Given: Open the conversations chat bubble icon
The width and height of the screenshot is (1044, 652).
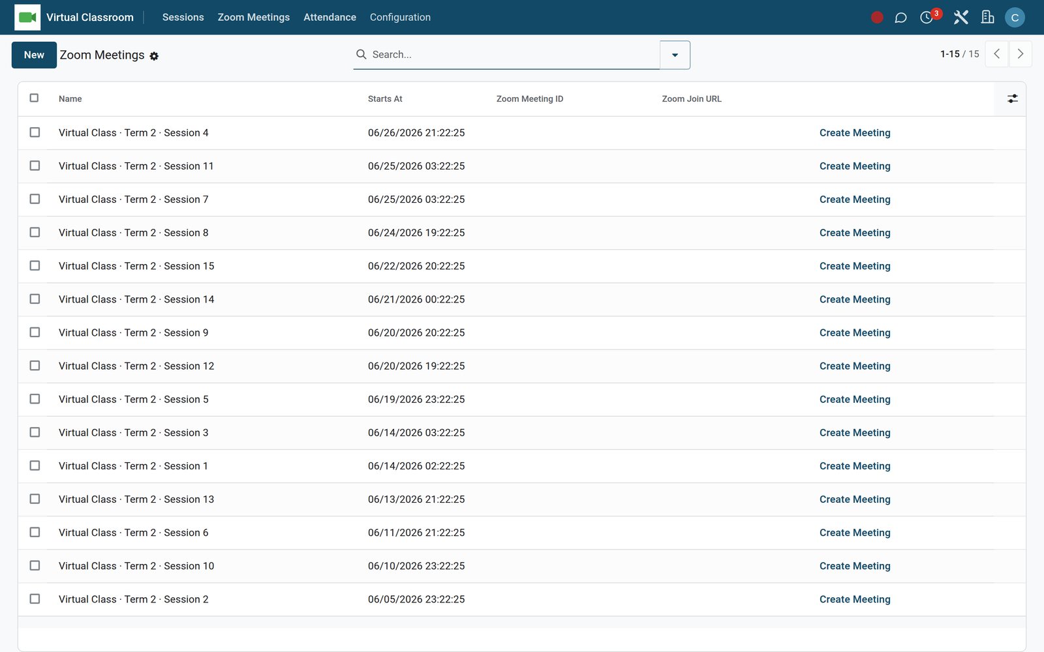Looking at the screenshot, I should [x=900, y=18].
